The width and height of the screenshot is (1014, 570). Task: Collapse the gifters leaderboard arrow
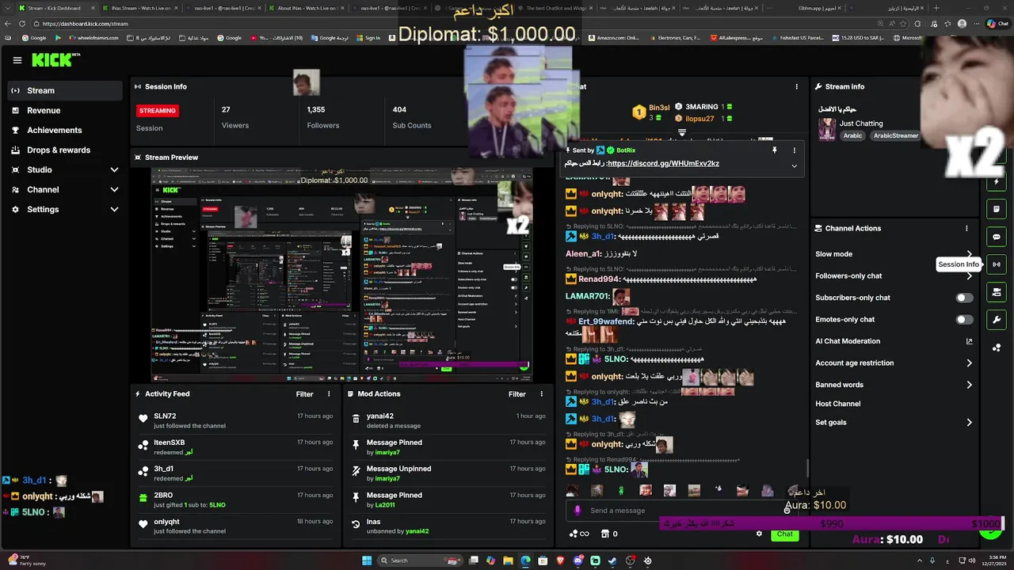click(x=682, y=132)
